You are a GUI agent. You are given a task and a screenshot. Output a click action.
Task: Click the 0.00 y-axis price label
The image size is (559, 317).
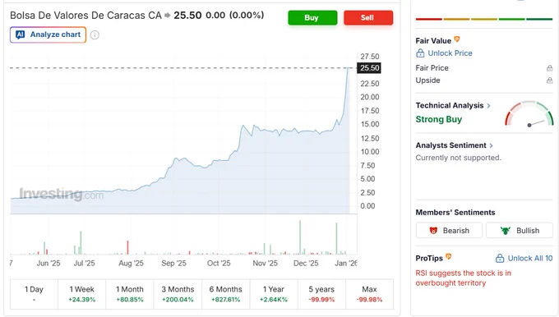pyautogui.click(x=367, y=206)
